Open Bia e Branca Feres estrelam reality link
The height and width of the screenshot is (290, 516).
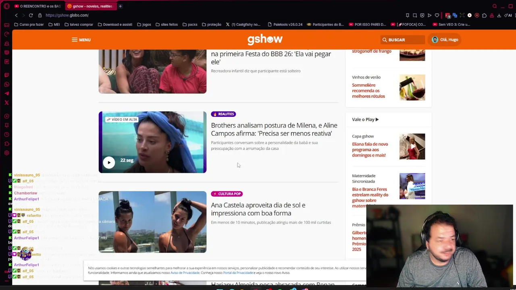click(370, 197)
